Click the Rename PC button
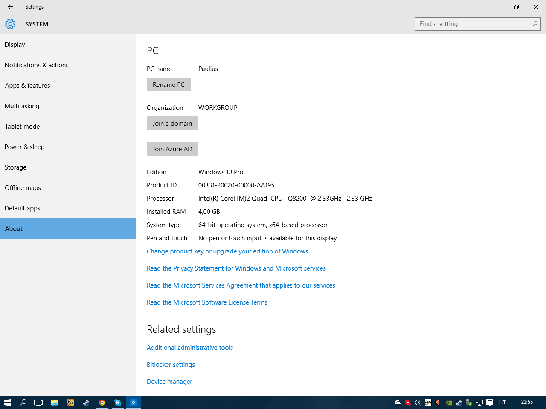The width and height of the screenshot is (546, 409). click(x=169, y=84)
